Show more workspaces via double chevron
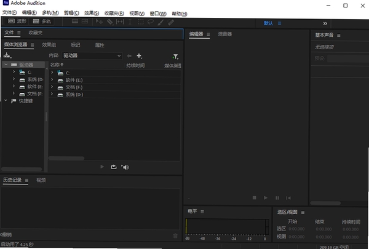The width and height of the screenshot is (369, 249). 325,23
